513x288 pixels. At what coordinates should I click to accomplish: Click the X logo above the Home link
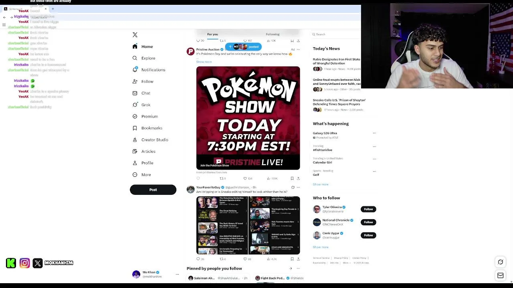(135, 35)
